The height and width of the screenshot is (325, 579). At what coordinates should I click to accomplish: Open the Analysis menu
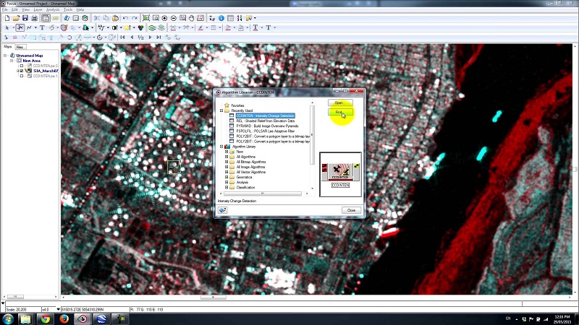(x=53, y=9)
